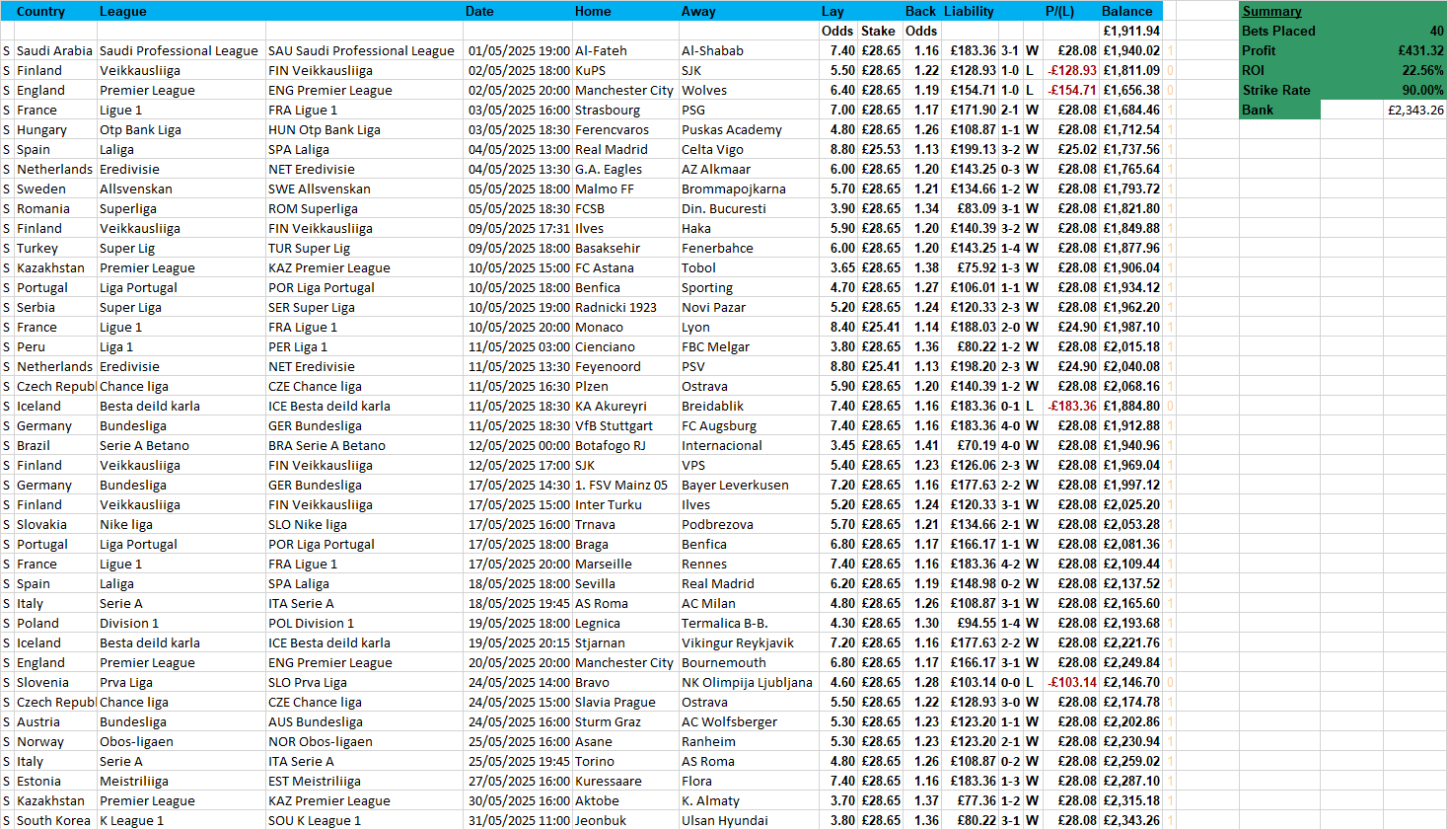This screenshot has height=830, width=1447.
Task: Click the South Korea country cell
Action: (53, 820)
